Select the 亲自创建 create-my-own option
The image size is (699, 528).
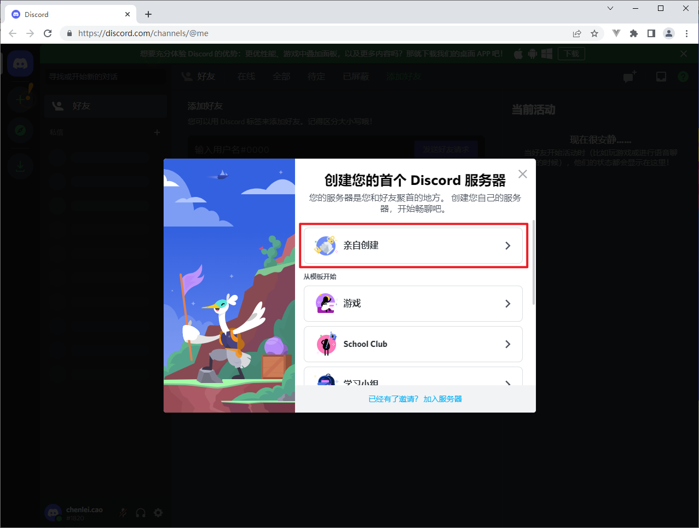413,246
